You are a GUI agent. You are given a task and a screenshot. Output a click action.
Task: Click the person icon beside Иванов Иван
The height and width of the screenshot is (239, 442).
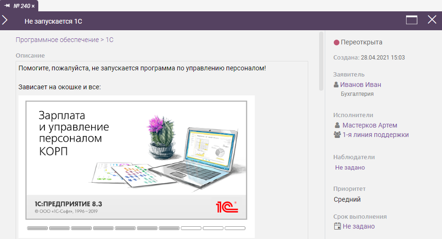336,85
